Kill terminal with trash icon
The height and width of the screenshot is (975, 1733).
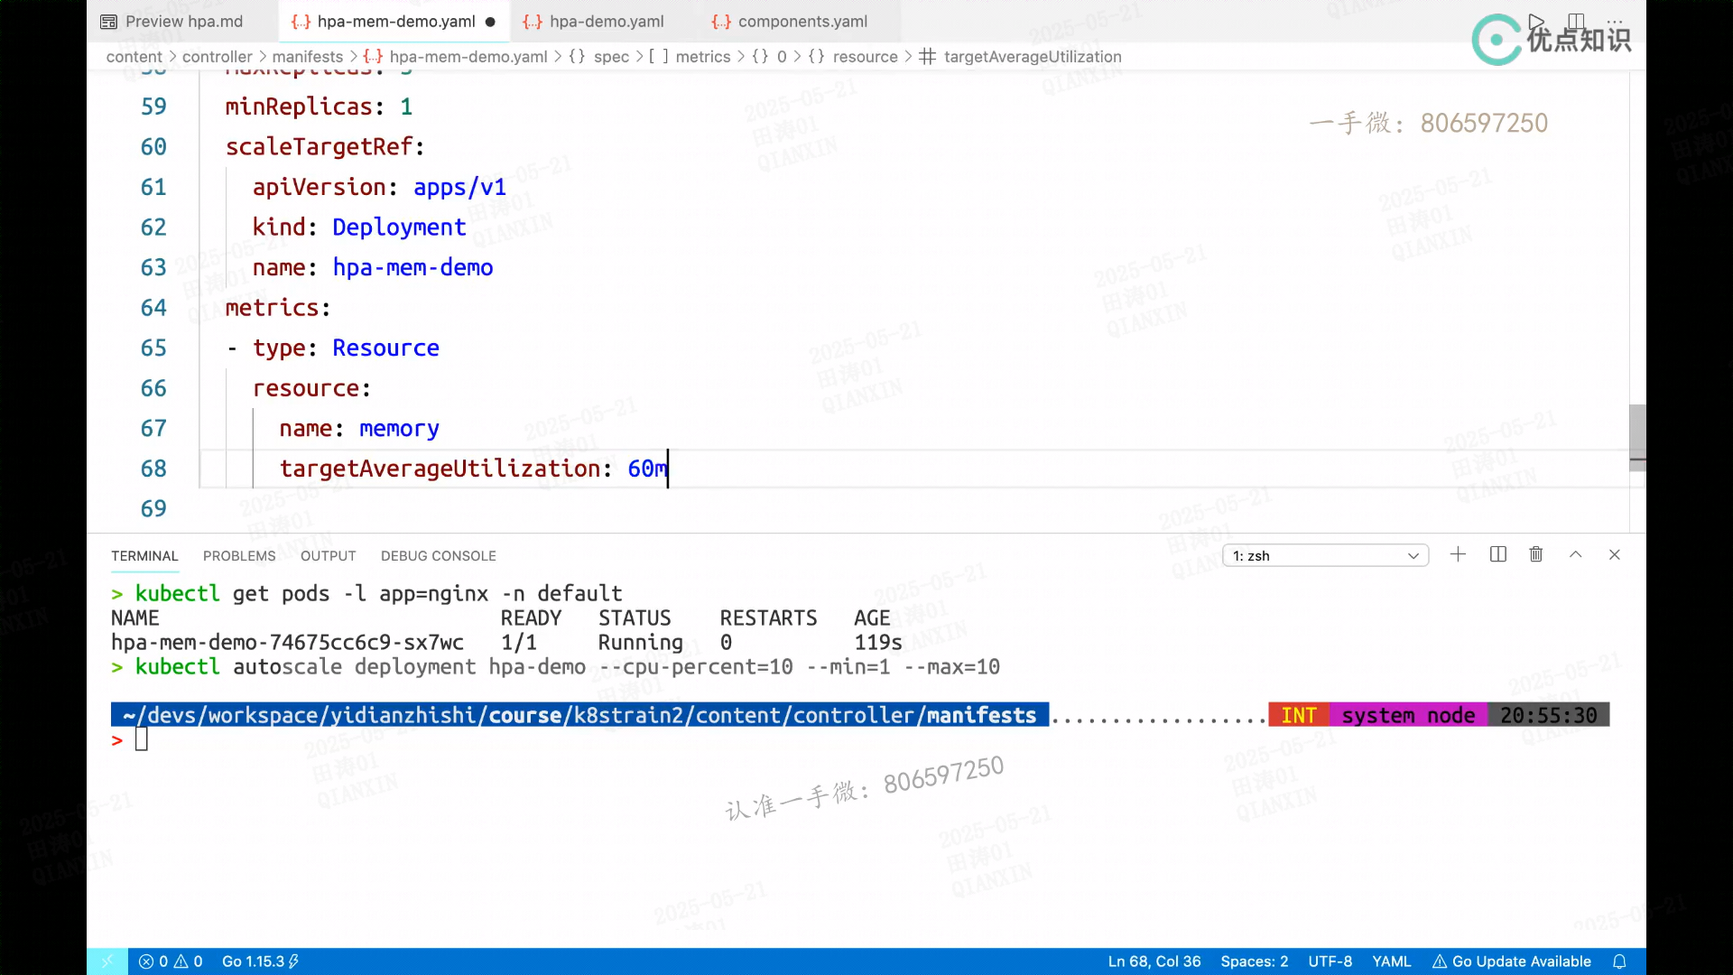click(1535, 555)
